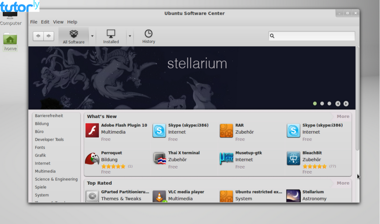This screenshot has height=224, width=380.
Task: Switch to the third banner dot
Action: (329, 103)
